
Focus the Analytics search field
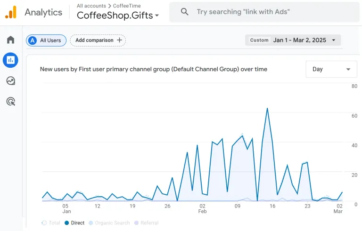pyautogui.click(x=264, y=12)
